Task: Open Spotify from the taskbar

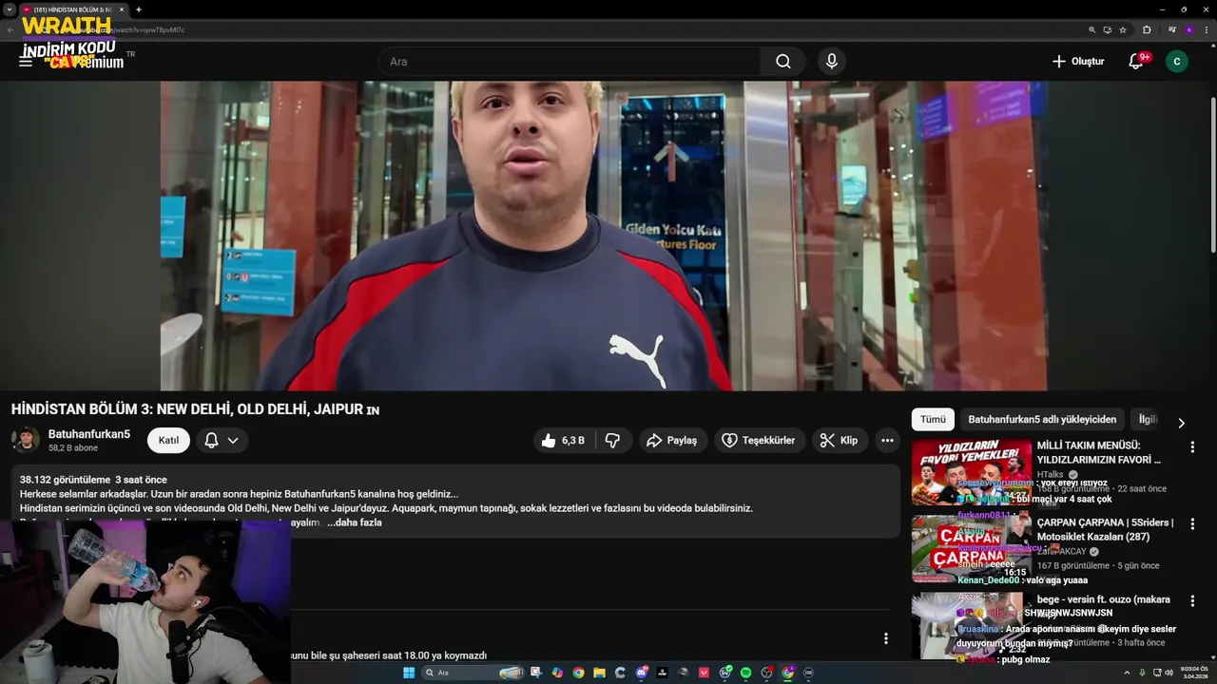Action: [745, 673]
